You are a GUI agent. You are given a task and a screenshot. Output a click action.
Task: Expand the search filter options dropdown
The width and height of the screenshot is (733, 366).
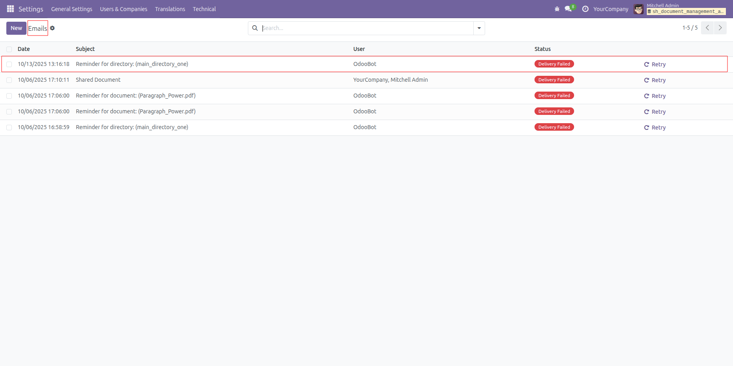click(x=479, y=28)
